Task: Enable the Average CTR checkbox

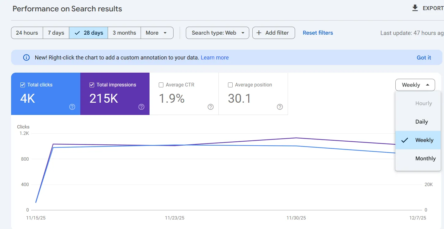Action: point(161,85)
